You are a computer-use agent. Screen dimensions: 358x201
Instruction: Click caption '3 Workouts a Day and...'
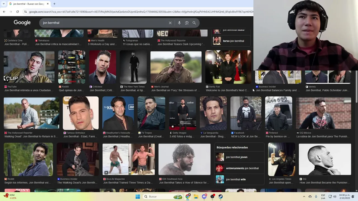tap(102, 44)
